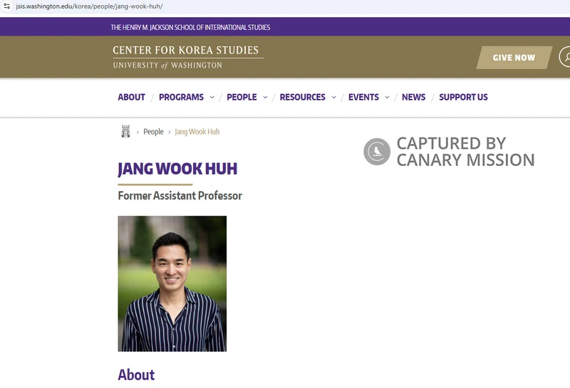The image size is (570, 388).
Task: Click the breadcrumb home building icon
Action: pos(126,132)
